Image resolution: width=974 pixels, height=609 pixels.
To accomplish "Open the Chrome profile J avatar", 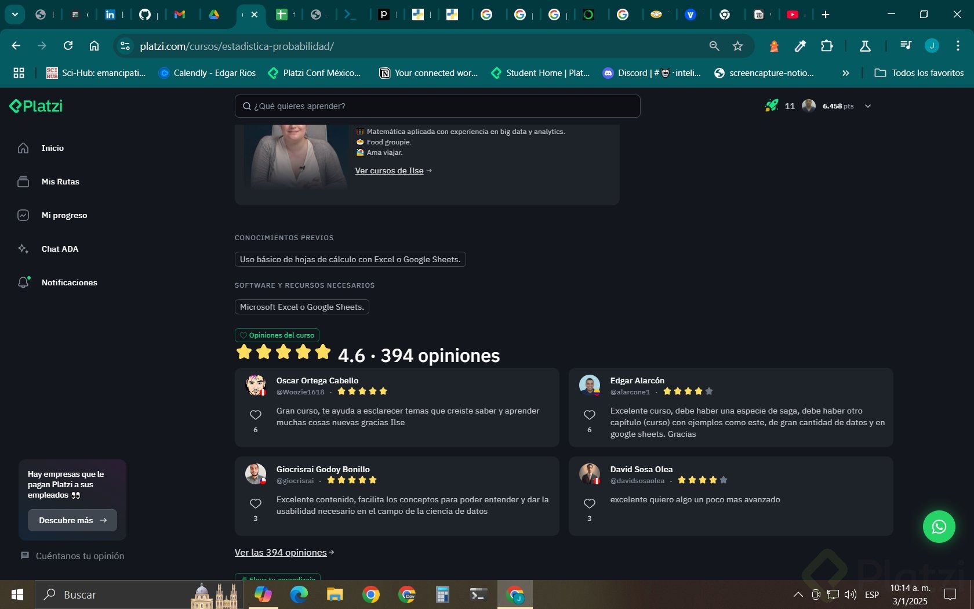I will [932, 46].
